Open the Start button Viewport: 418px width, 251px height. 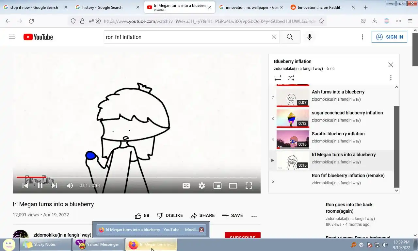coord(9,244)
